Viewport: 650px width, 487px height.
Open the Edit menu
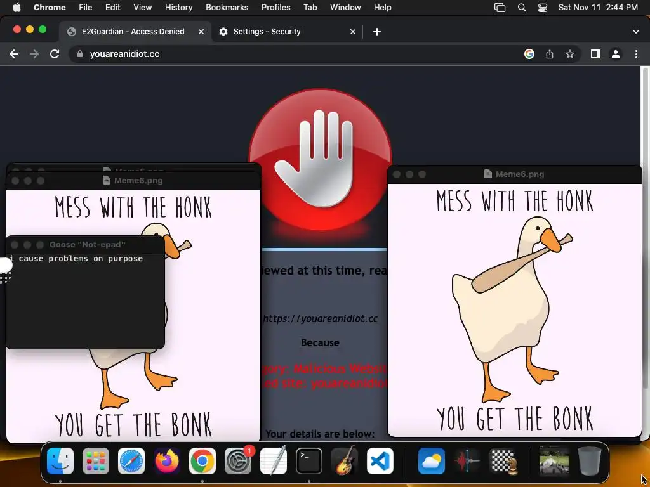click(x=113, y=8)
